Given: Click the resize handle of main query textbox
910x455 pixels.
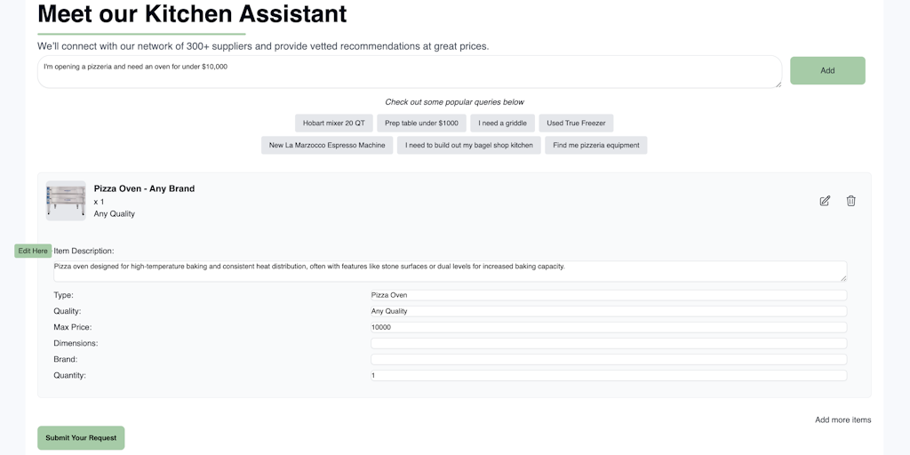Looking at the screenshot, I should (x=778, y=84).
